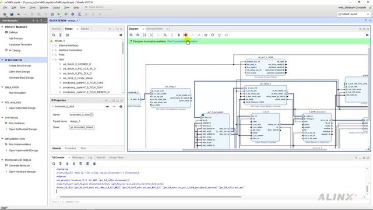
Task: Click the Select Area icon in Diagram toolbar
Action: pos(152,35)
